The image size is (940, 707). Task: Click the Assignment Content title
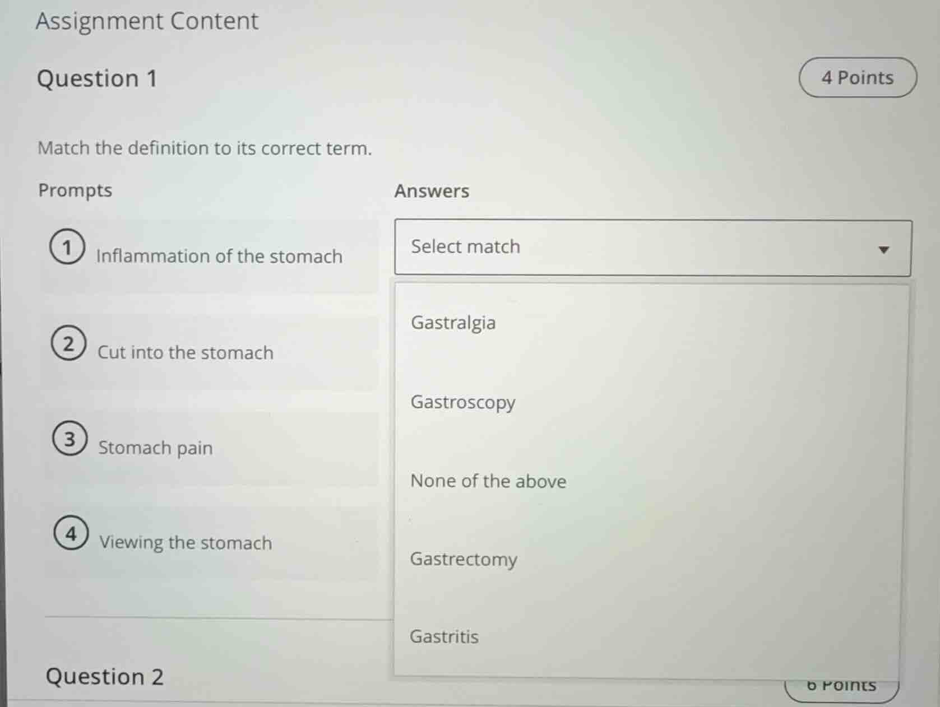146,21
